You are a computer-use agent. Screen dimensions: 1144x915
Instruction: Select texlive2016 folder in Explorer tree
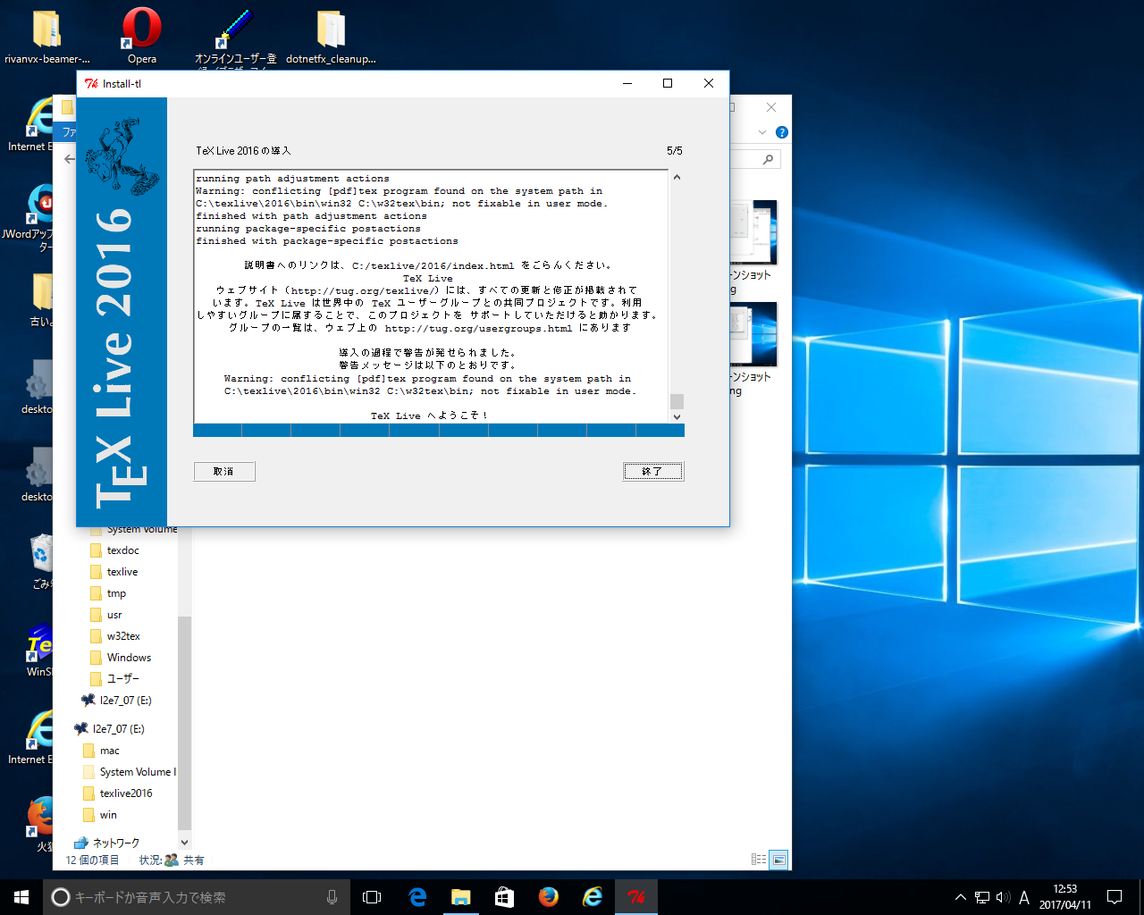[126, 793]
